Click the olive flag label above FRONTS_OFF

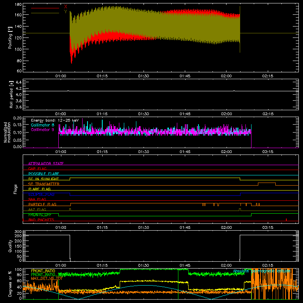37,209
